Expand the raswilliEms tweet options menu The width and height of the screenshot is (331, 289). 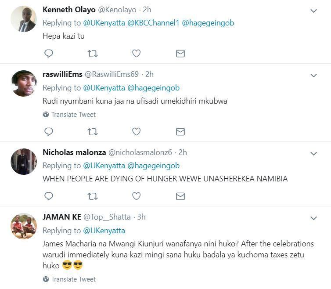(313, 76)
